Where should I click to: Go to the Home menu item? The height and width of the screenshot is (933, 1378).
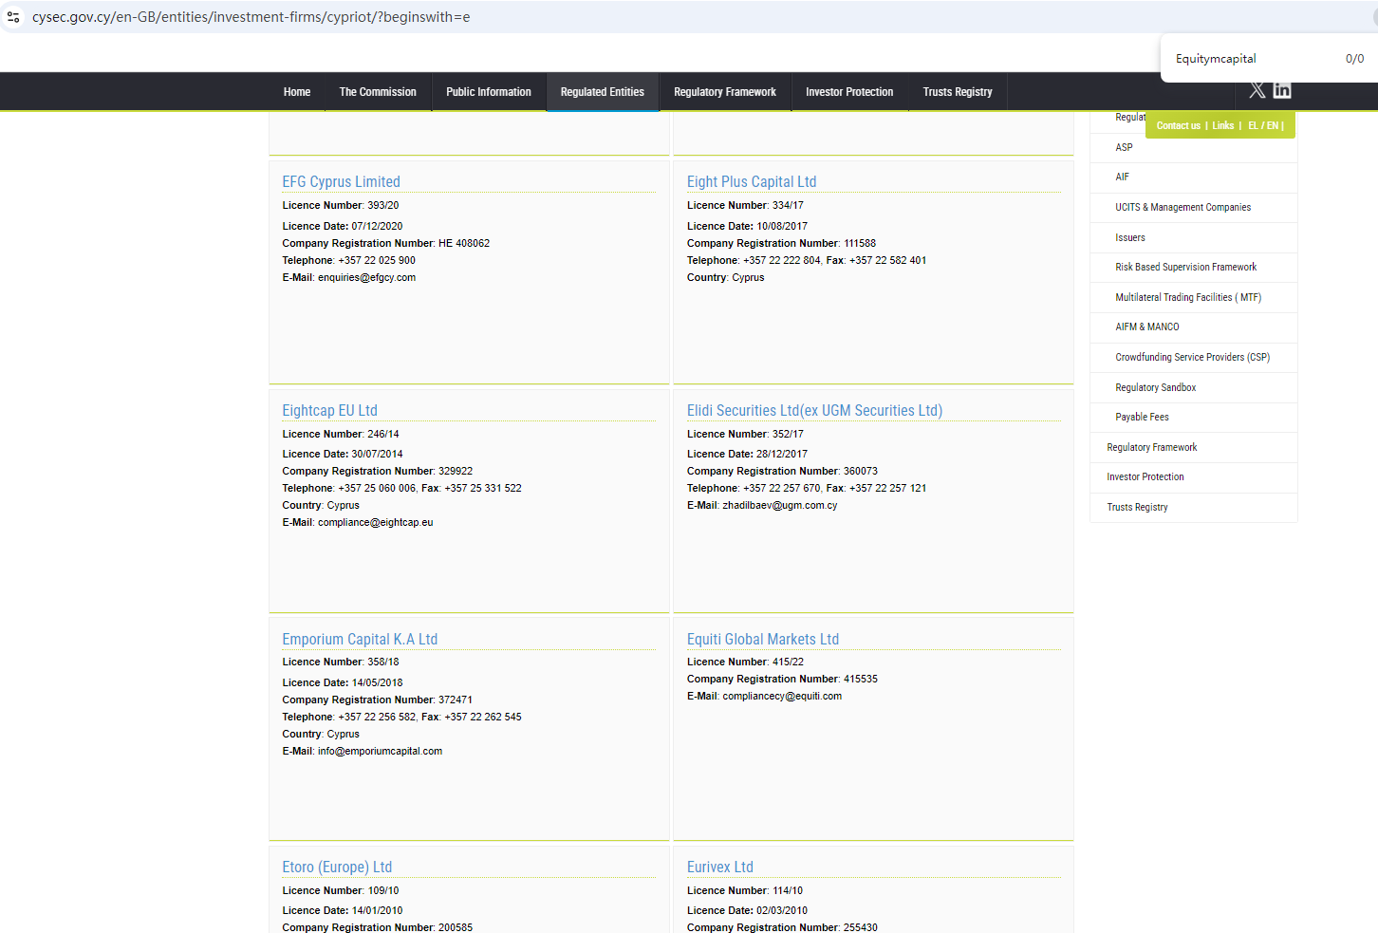click(296, 92)
